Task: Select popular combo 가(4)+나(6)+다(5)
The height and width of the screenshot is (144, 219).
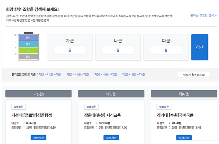Action: click(106, 74)
